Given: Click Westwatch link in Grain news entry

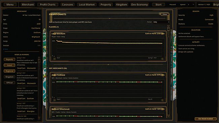Looking at the screenshot, I should click(31, 83).
